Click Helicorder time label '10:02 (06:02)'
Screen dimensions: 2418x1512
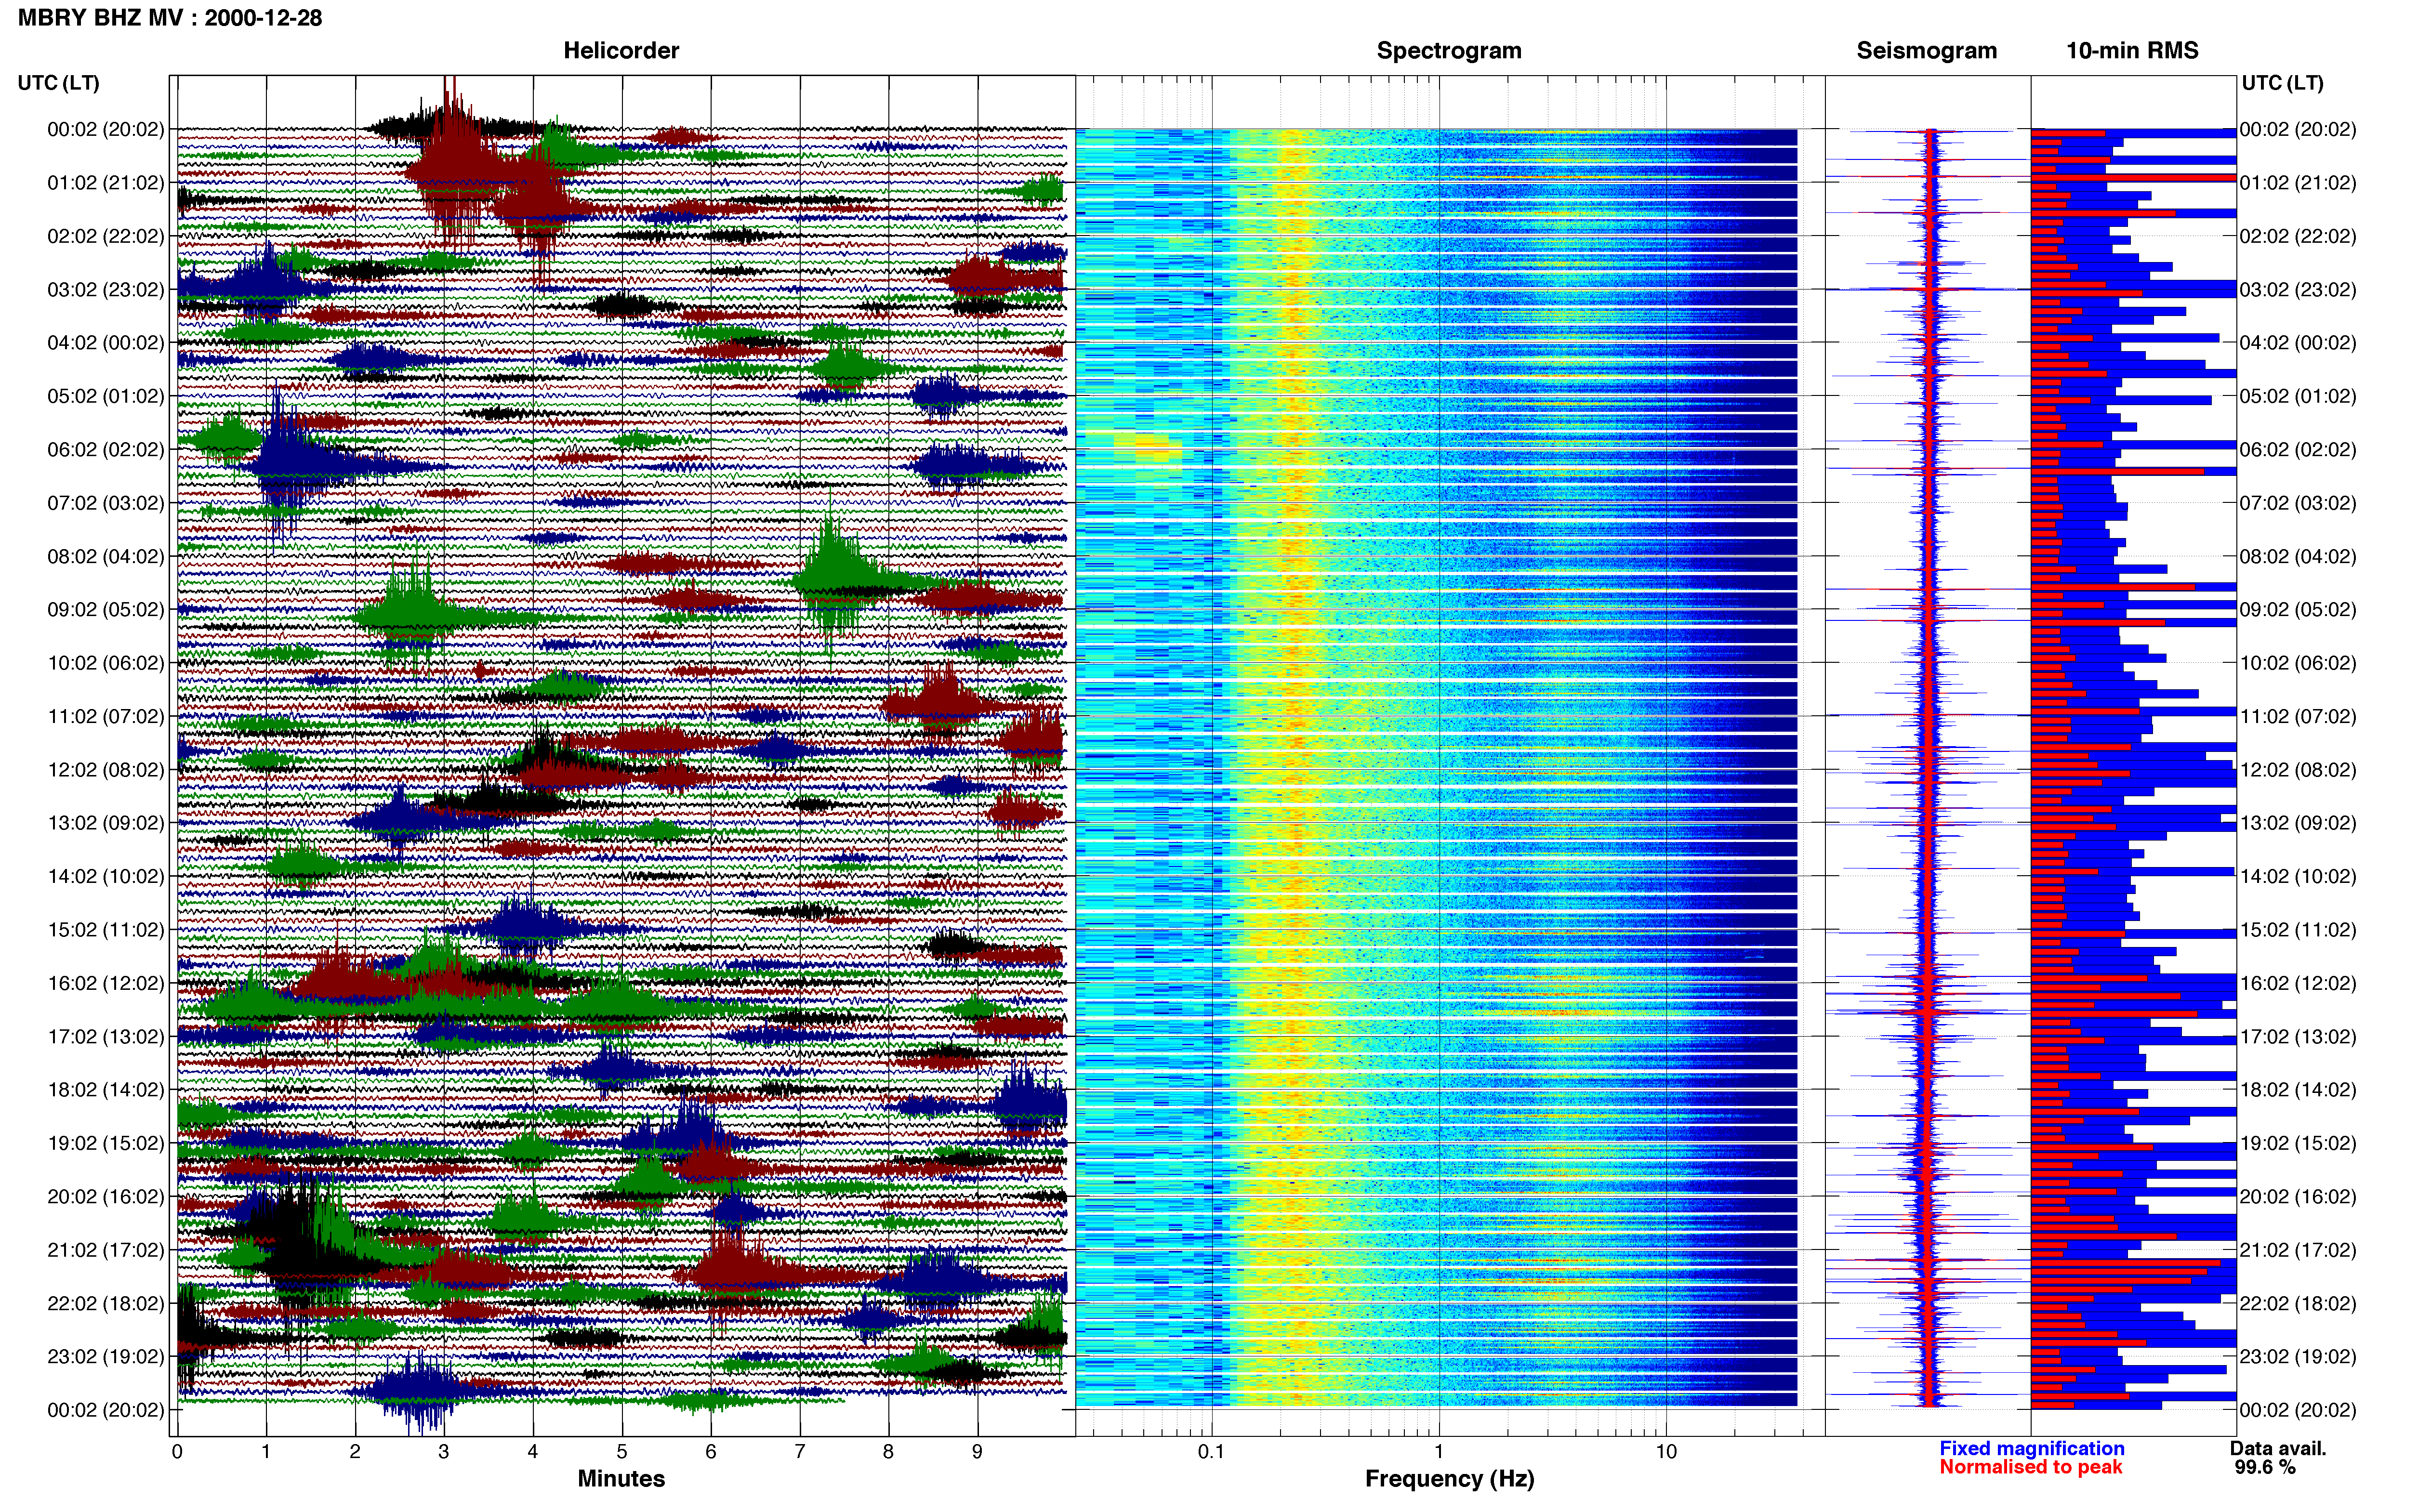[x=106, y=663]
